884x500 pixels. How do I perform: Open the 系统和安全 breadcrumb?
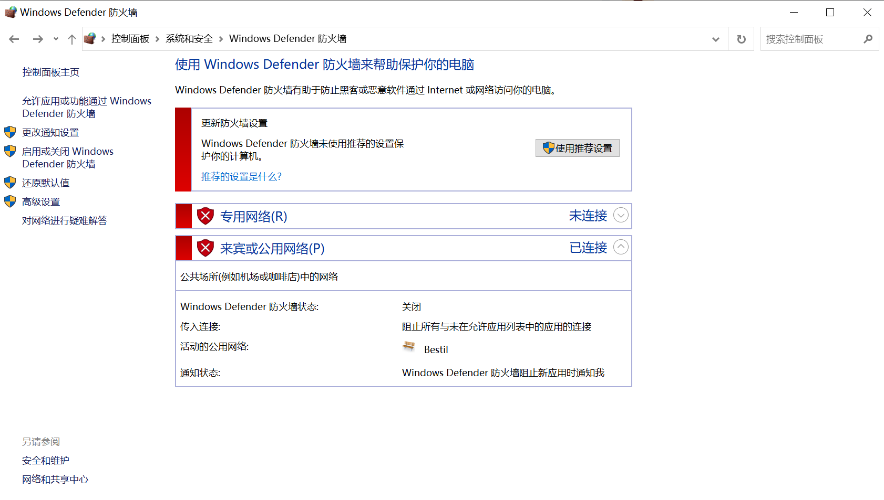pyautogui.click(x=189, y=39)
